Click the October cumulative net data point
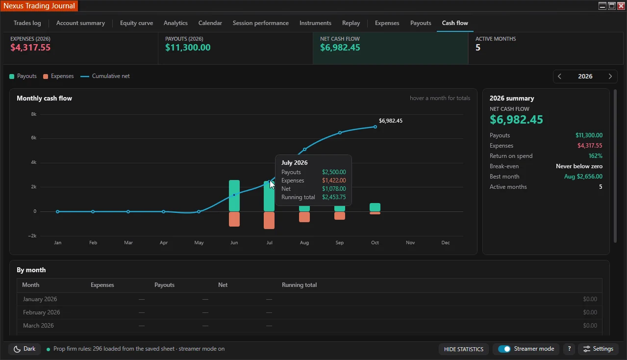Viewport: 627px width, 360px height. click(375, 127)
